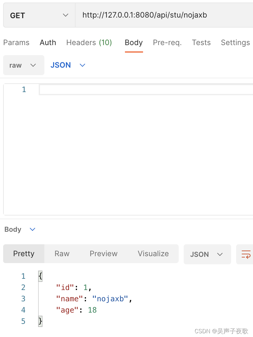Screen dimensions: 253x337
Task: Switch to the Auth tab
Action: 48,43
